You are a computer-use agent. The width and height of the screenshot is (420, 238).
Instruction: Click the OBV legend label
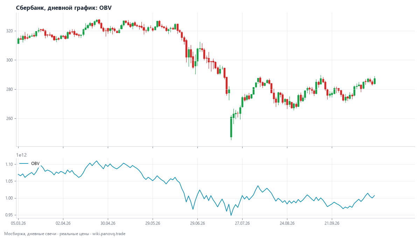pos(35,163)
